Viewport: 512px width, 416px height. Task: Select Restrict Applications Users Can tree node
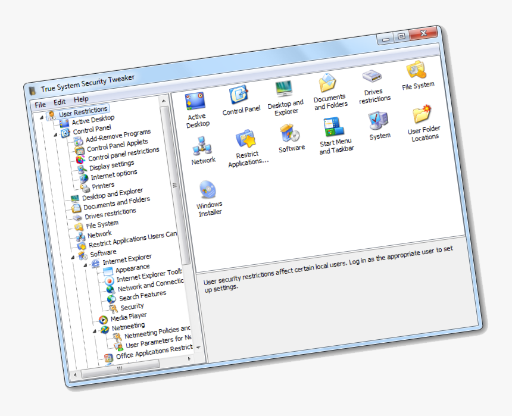pos(133,240)
